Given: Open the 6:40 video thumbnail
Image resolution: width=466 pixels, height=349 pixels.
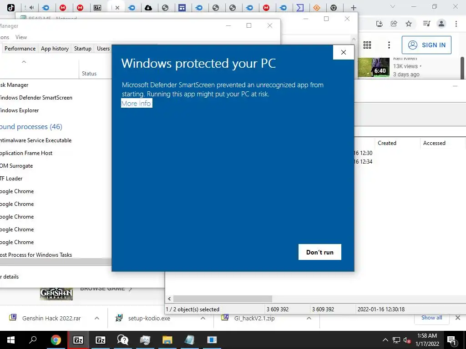Looking at the screenshot, I should coord(374,67).
